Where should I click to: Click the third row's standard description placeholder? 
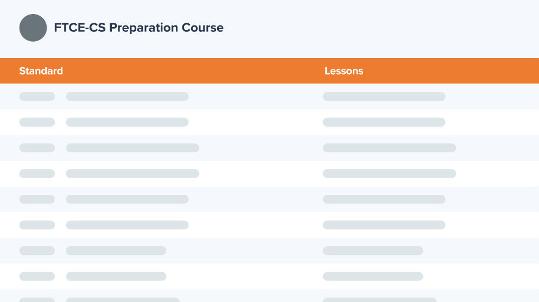pos(132,148)
